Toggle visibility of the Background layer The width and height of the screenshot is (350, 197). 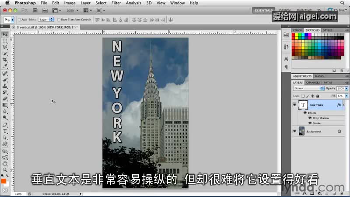(x=294, y=131)
